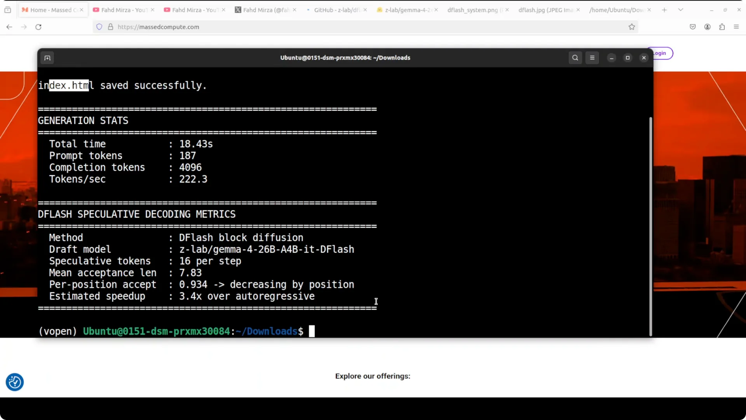The height and width of the screenshot is (420, 746).
Task: Click the browser forward arrow
Action: (x=24, y=27)
